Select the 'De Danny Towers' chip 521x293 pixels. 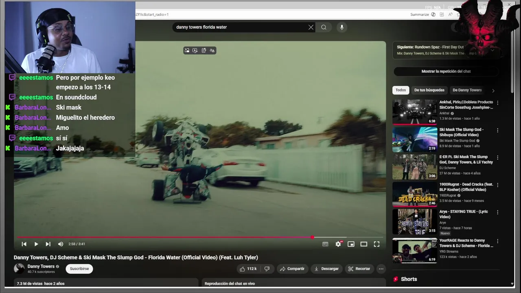pyautogui.click(x=467, y=90)
